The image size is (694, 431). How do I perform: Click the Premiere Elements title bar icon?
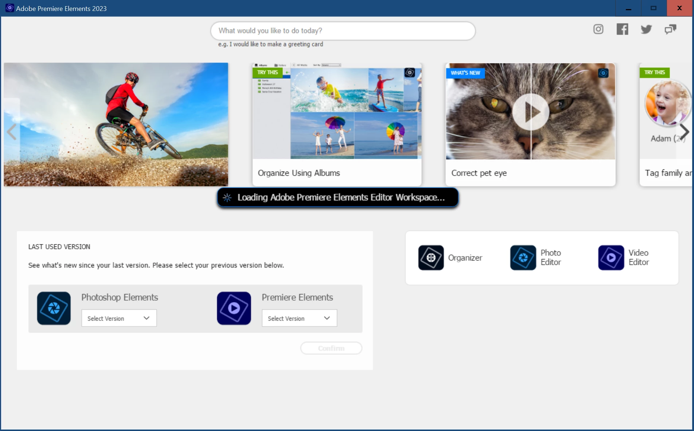[10, 8]
